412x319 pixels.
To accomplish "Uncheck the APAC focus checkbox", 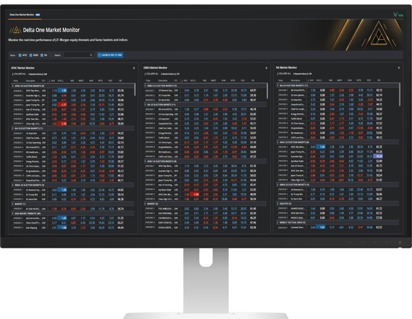I will point(20,55).
